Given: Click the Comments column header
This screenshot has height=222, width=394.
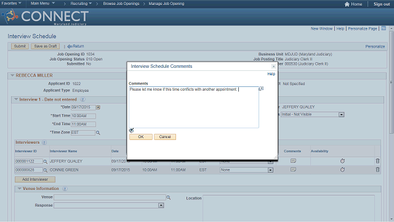Looking at the screenshot, I should [x=292, y=151].
